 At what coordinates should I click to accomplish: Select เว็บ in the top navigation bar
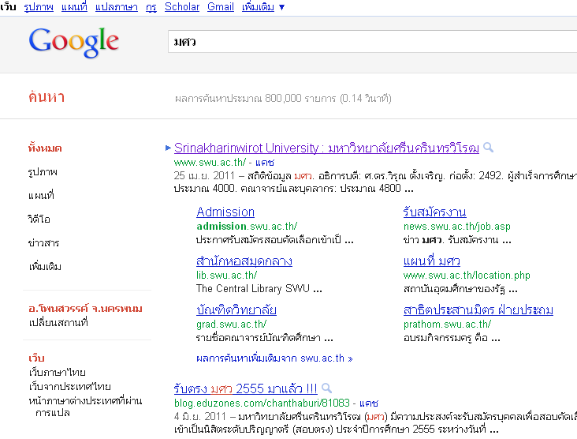click(8, 6)
